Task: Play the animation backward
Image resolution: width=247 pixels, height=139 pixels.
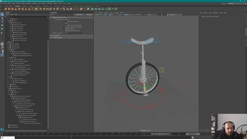Action: click(x=159, y=134)
